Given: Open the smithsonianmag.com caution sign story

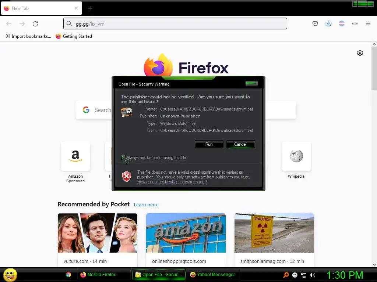Looking at the screenshot, I should [274, 233].
